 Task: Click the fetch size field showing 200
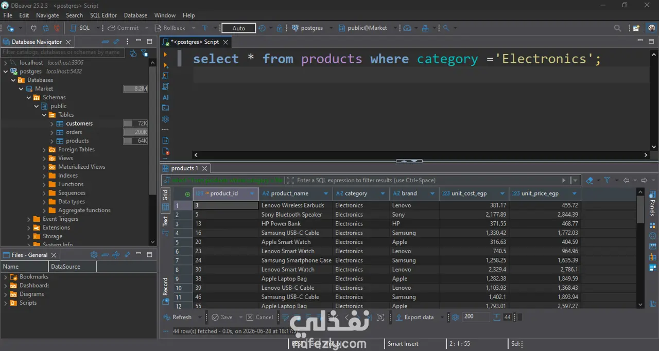(x=476, y=317)
